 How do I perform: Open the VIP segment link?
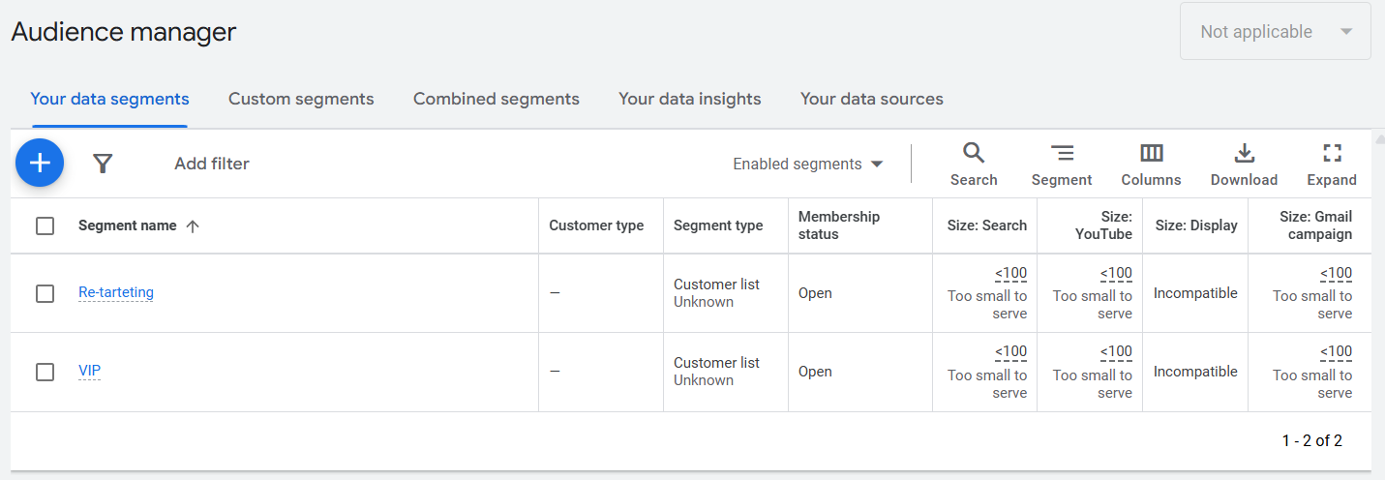click(90, 371)
